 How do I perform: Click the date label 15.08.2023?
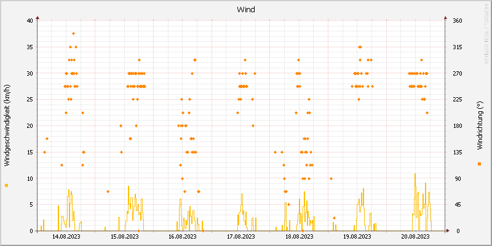point(125,237)
